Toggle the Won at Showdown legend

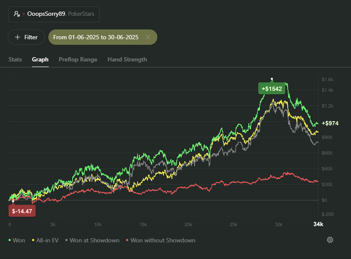(x=92, y=240)
